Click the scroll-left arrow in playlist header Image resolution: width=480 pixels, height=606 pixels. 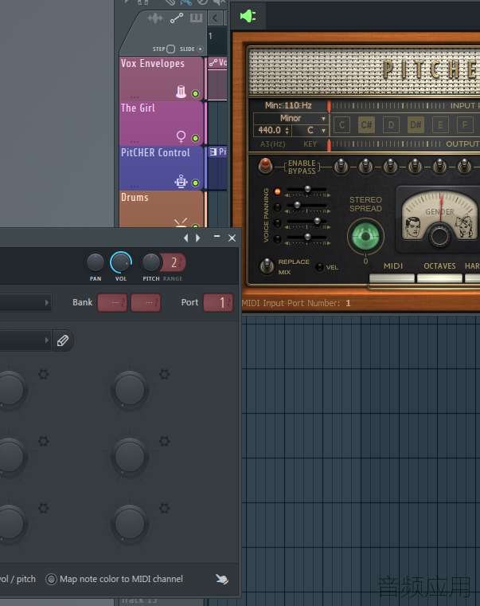(215, 18)
